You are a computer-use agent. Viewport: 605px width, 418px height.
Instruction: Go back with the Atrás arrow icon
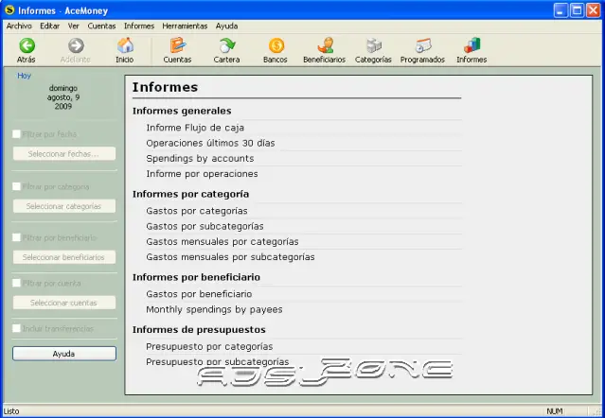[27, 45]
